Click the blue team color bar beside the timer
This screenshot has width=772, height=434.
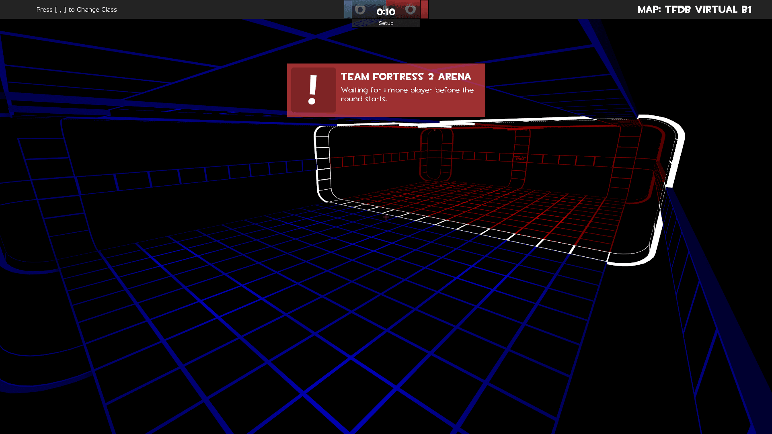point(348,9)
